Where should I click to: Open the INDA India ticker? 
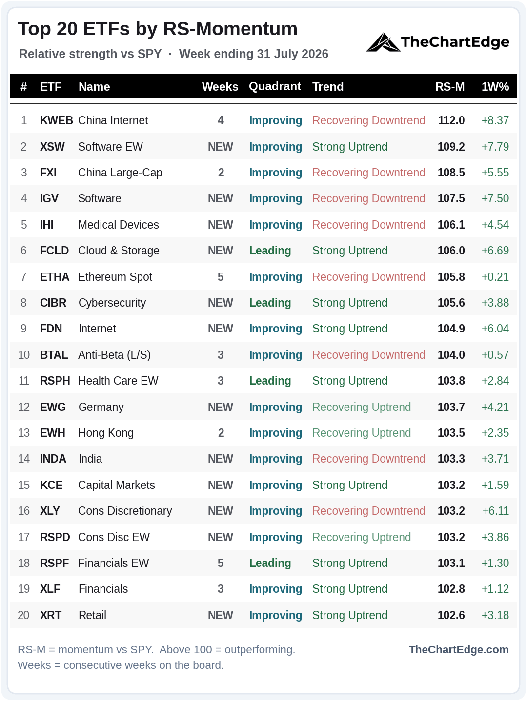pos(53,459)
